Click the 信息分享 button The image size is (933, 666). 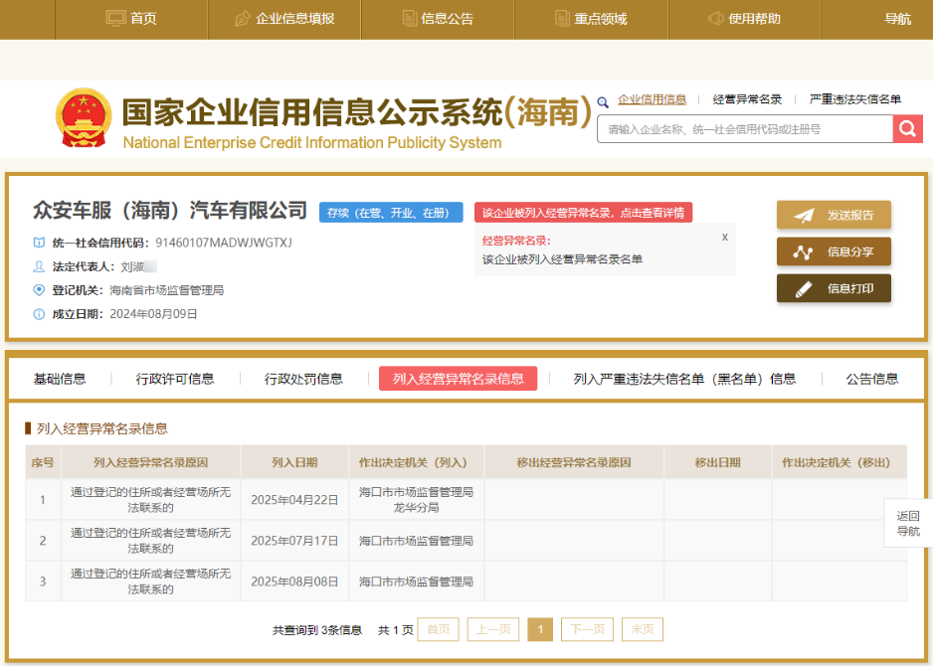834,251
